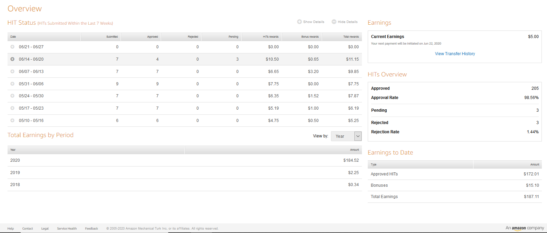The image size is (547, 233).
Task: Click the Amazon company logo
Action: [525, 228]
